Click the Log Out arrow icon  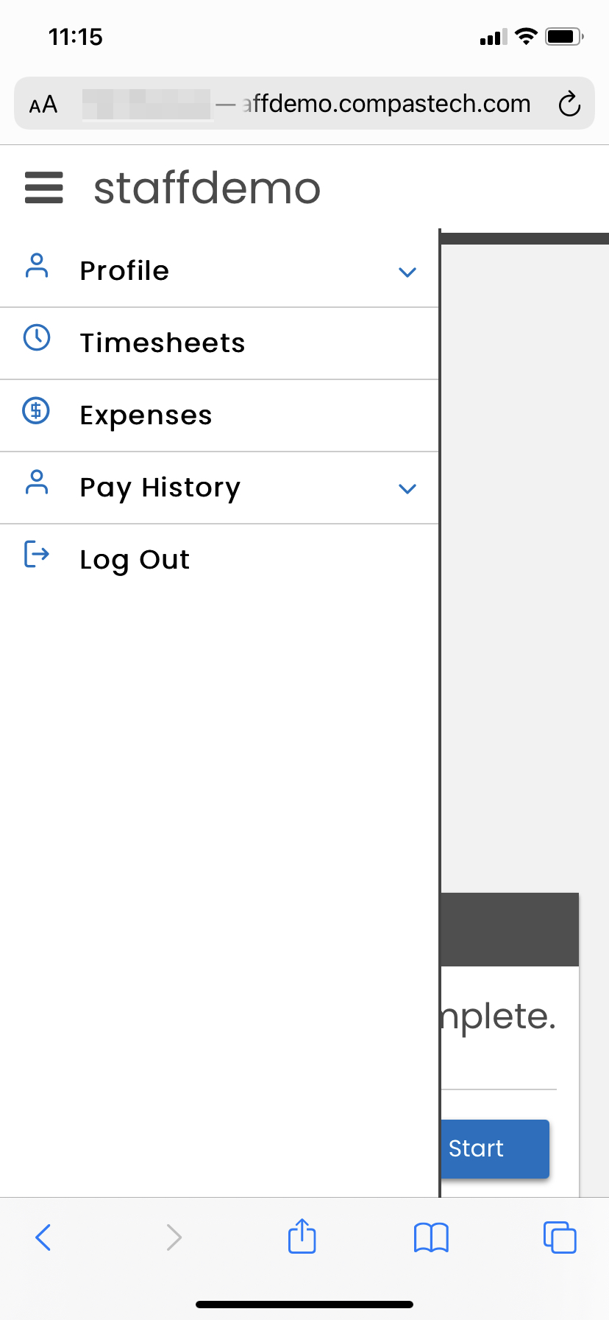pos(37,555)
